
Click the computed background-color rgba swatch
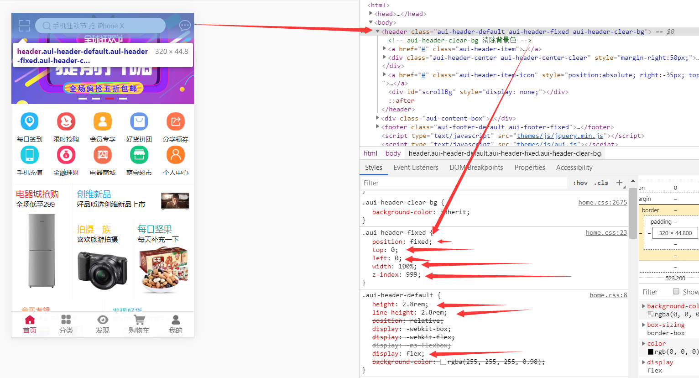(651, 314)
